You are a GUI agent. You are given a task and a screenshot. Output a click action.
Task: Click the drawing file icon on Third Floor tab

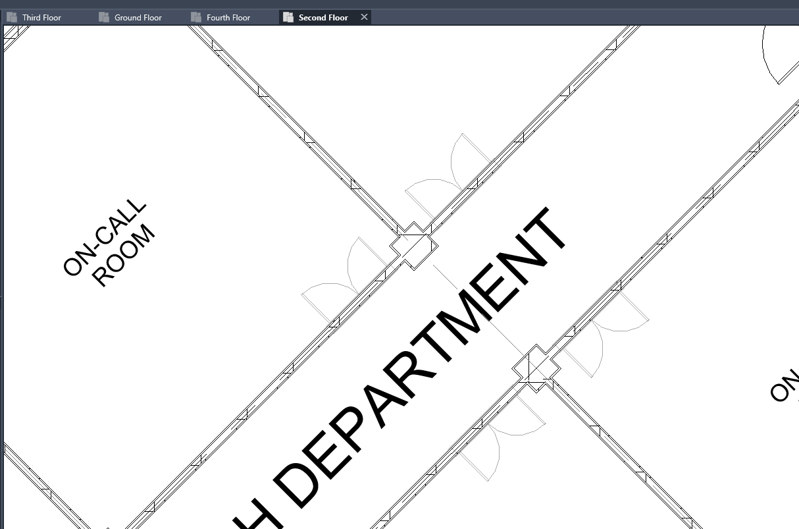click(x=11, y=16)
